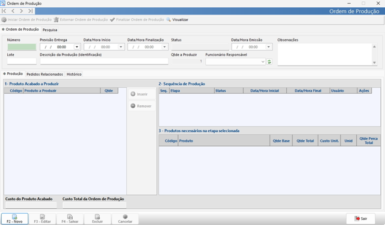
Task: Click Usuário column header
Action: (343, 91)
